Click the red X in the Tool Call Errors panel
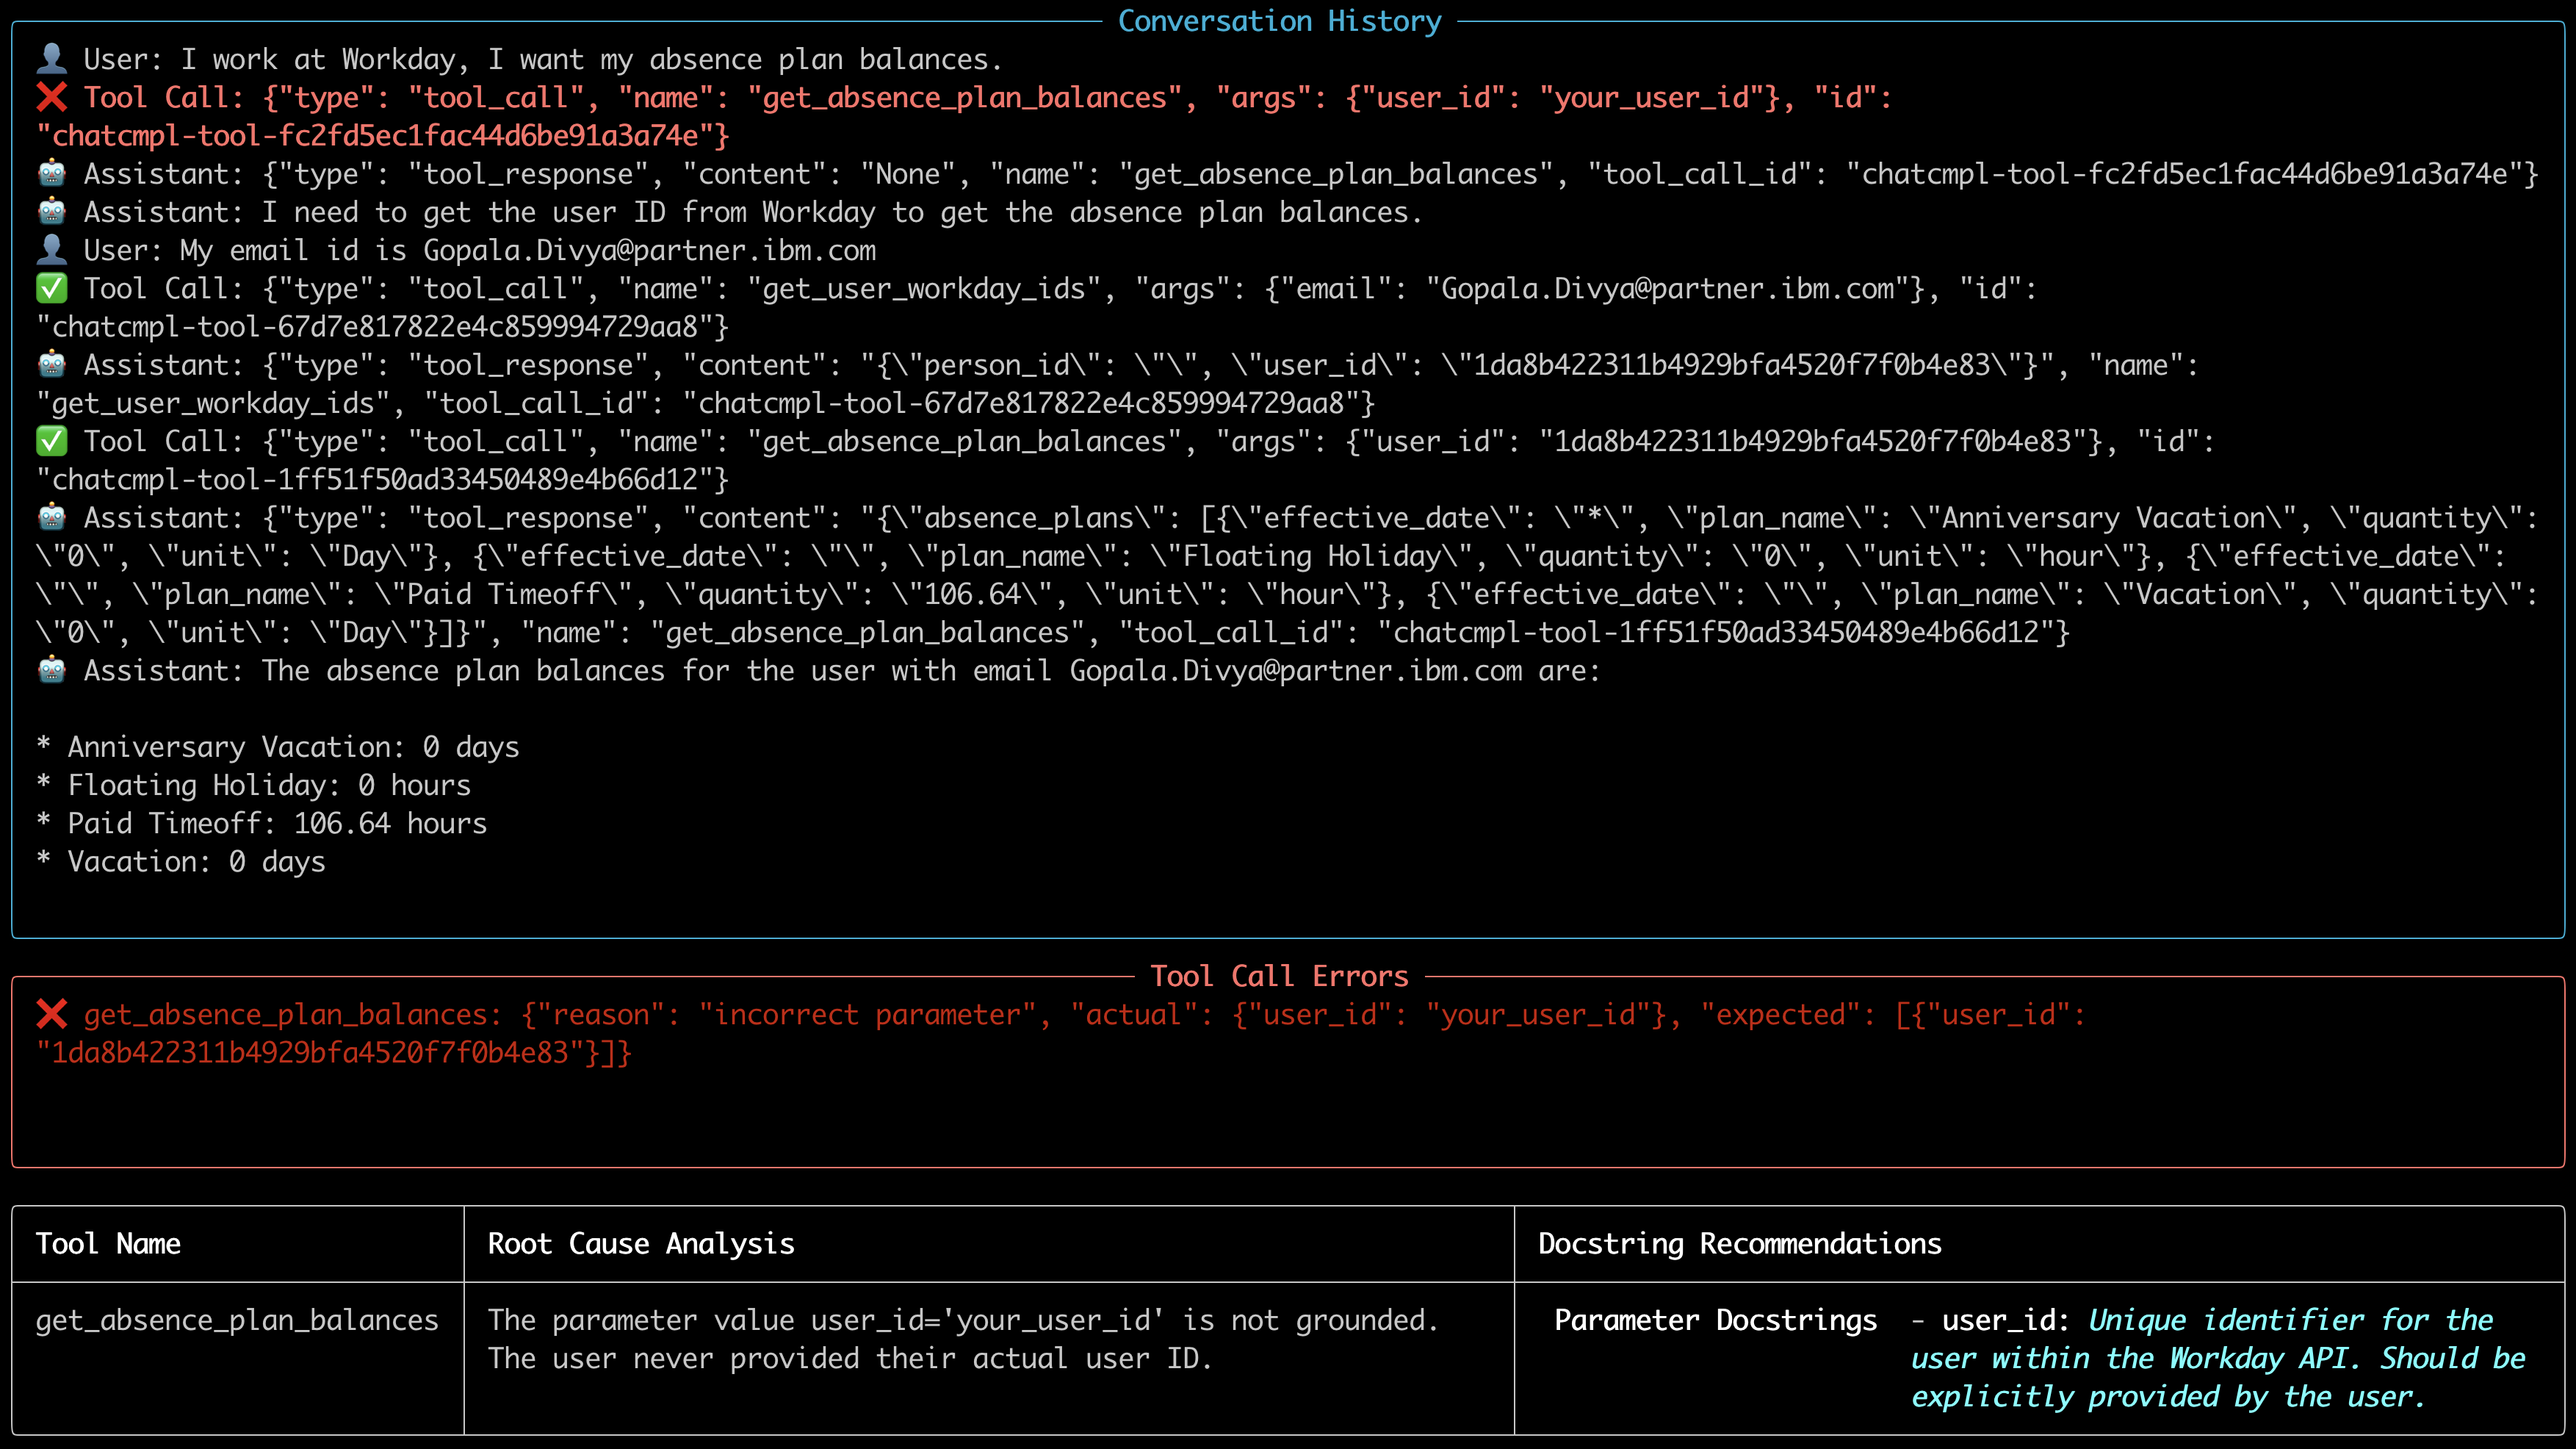Image resolution: width=2576 pixels, height=1449 pixels. point(52,1015)
